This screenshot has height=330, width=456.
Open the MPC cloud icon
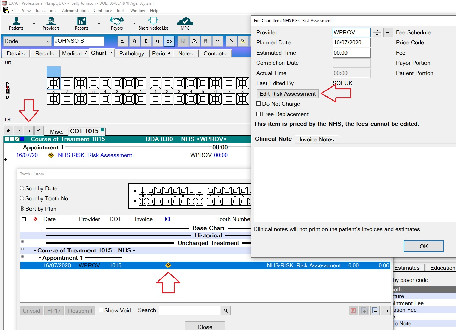tap(185, 23)
